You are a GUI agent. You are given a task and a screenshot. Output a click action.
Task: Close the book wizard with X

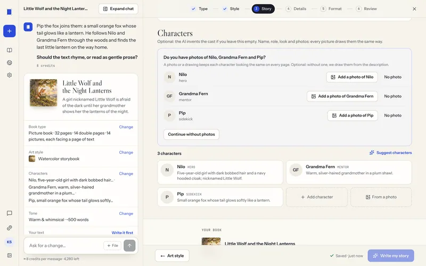pyautogui.click(x=414, y=9)
